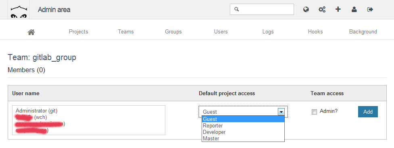Click the Team access column header
394x148 pixels.
click(x=327, y=93)
